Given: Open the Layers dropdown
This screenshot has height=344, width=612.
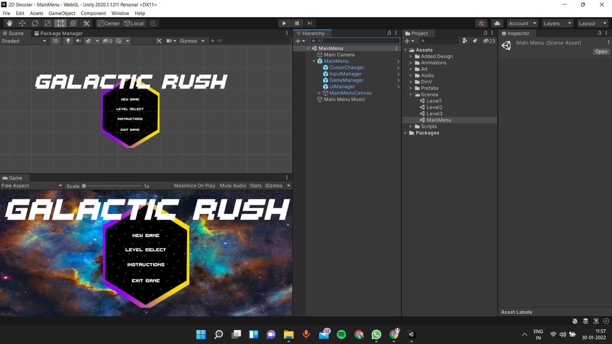Looking at the screenshot, I should coord(557,23).
